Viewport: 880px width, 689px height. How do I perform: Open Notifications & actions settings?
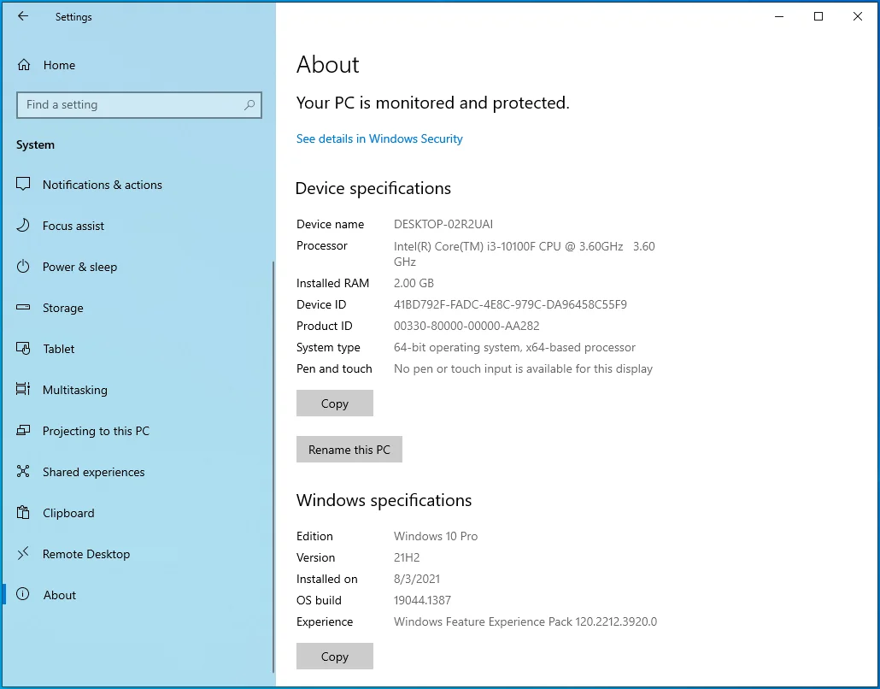coord(138,185)
